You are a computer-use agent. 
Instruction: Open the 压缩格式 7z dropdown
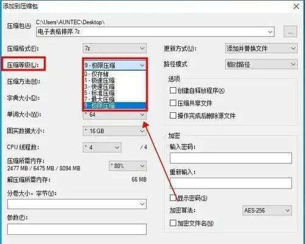tap(115, 48)
